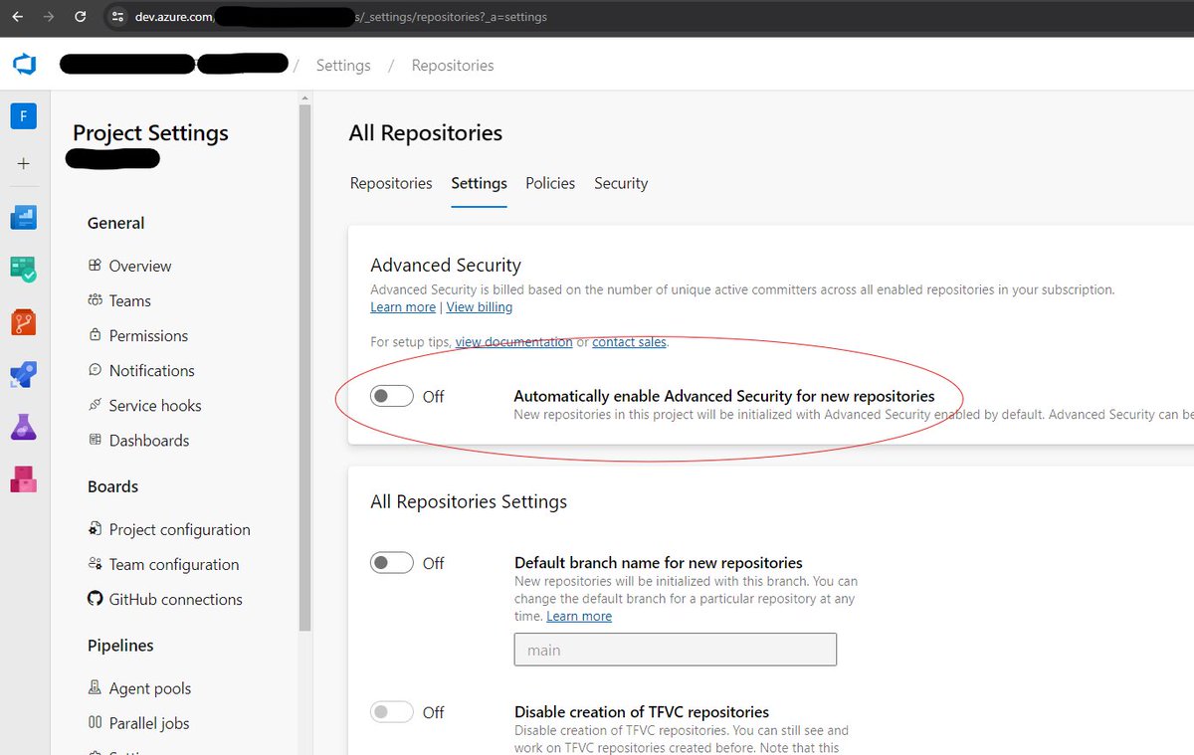Click Learn more under default branch name
The height and width of the screenshot is (755, 1194).
pyautogui.click(x=579, y=616)
